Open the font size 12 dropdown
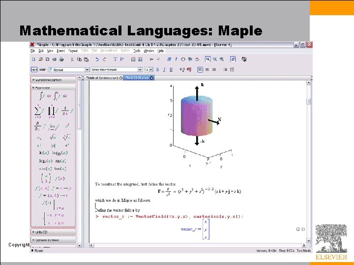 [151, 70]
